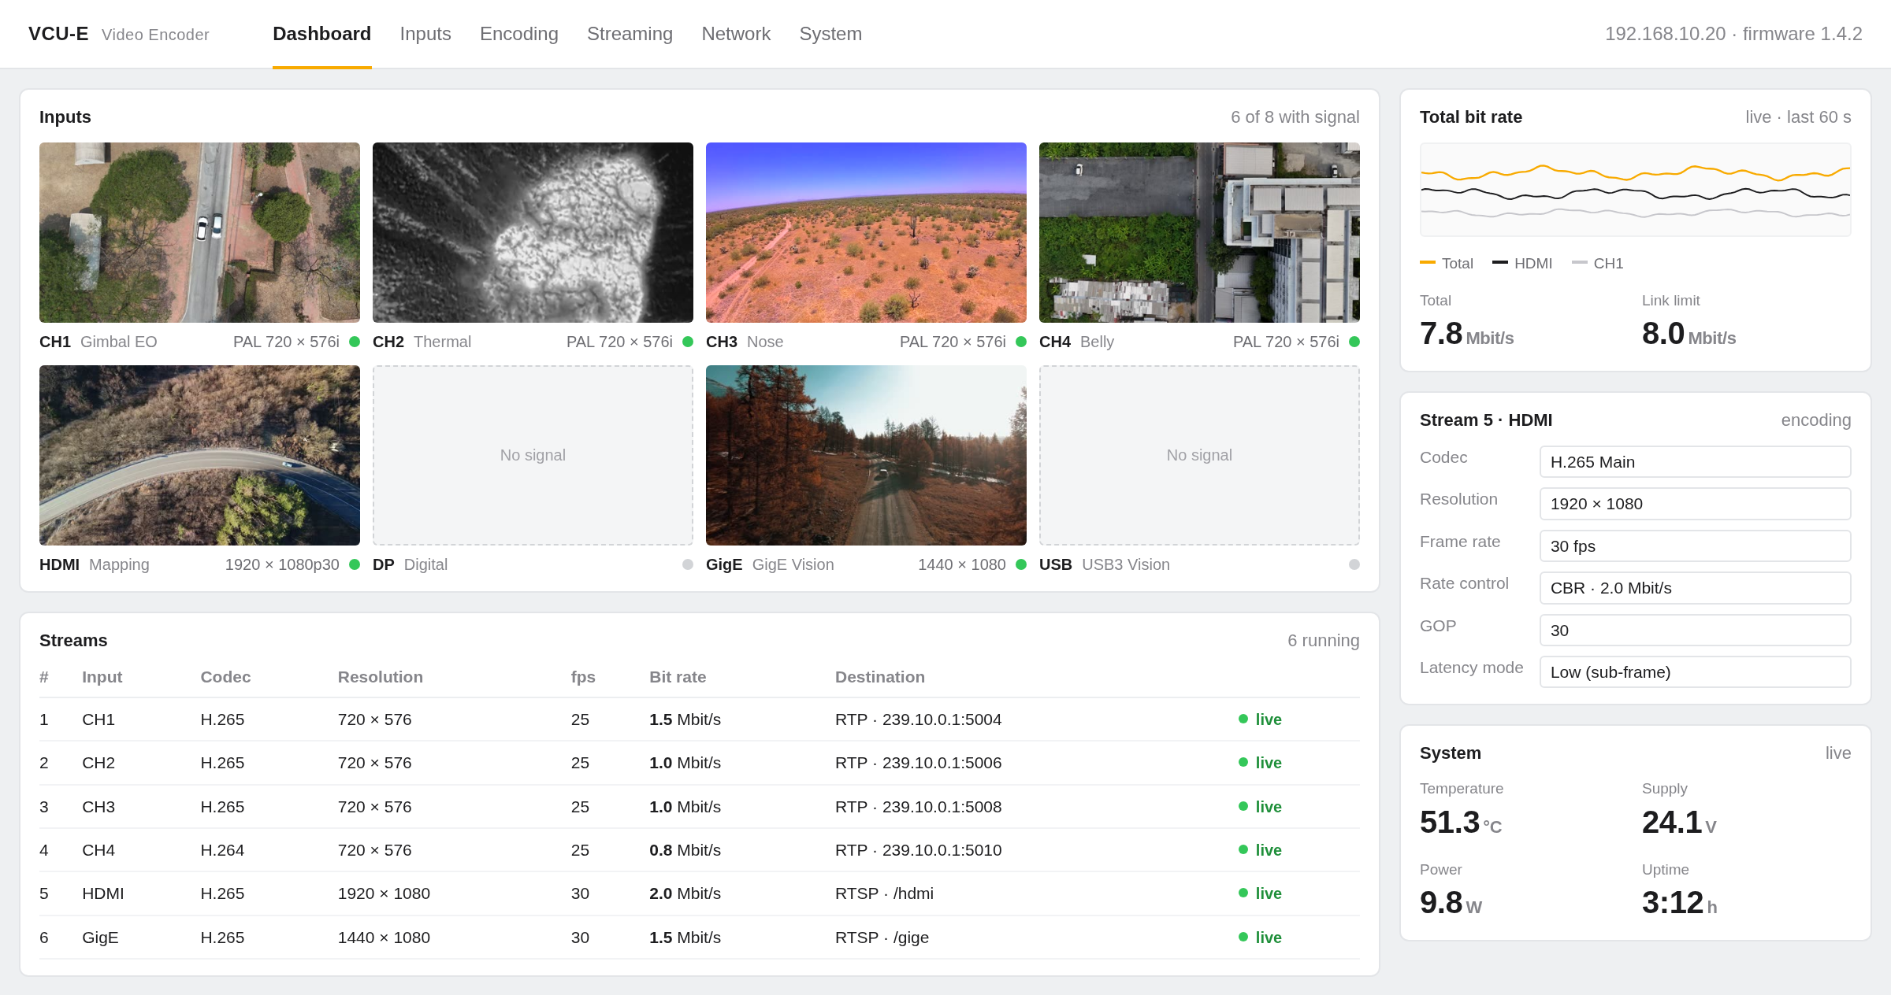Click the Total legend swatch in chart
The width and height of the screenshot is (1891, 995).
point(1427,263)
